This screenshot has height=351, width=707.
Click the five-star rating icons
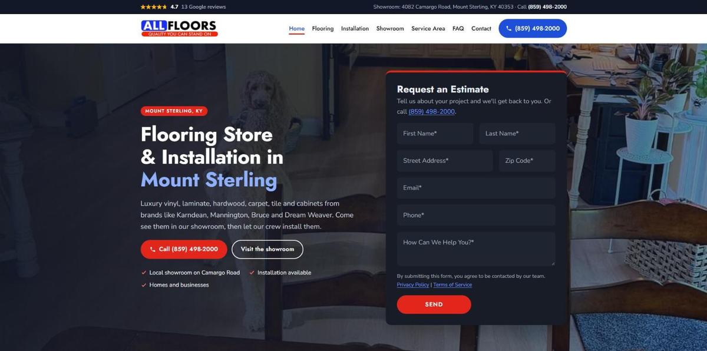154,7
